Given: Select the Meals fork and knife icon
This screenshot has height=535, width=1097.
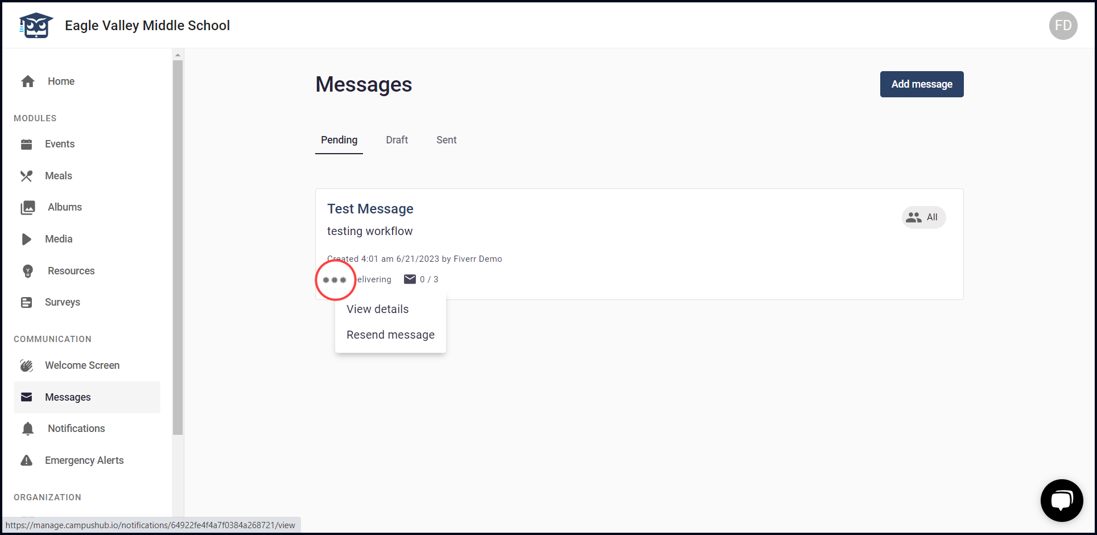Looking at the screenshot, I should (x=27, y=176).
